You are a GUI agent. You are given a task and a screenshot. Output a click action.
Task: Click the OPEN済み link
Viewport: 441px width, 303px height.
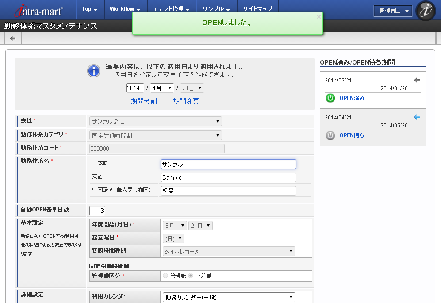[x=352, y=98]
